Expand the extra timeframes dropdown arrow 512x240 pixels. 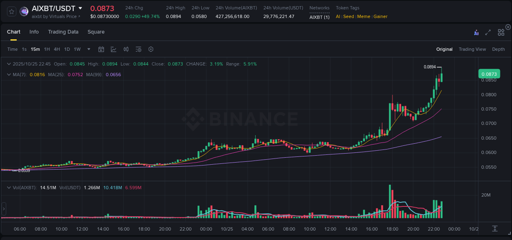coord(88,49)
